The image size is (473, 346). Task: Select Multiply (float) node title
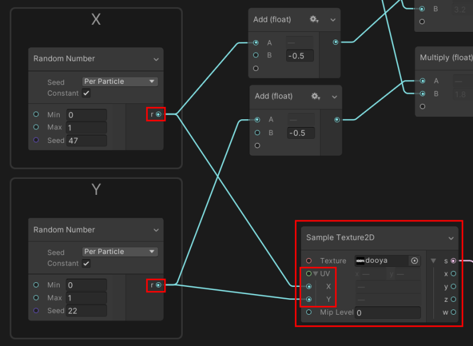pyautogui.click(x=446, y=57)
